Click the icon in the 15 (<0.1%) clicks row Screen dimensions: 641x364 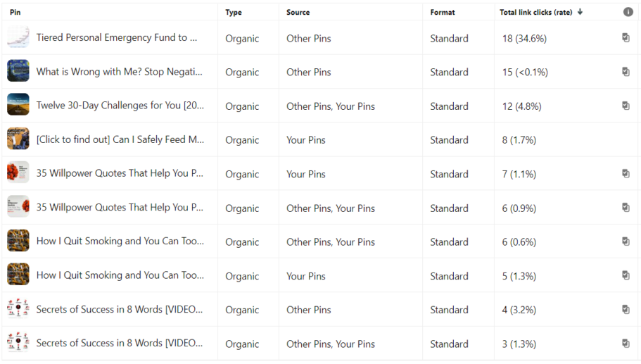626,72
